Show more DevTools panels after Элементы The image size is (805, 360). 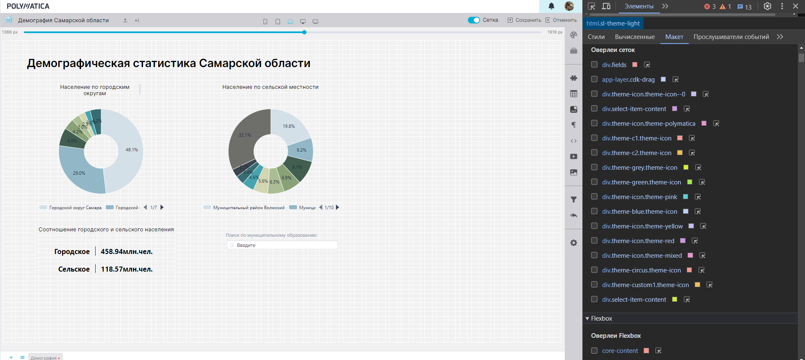tap(665, 6)
